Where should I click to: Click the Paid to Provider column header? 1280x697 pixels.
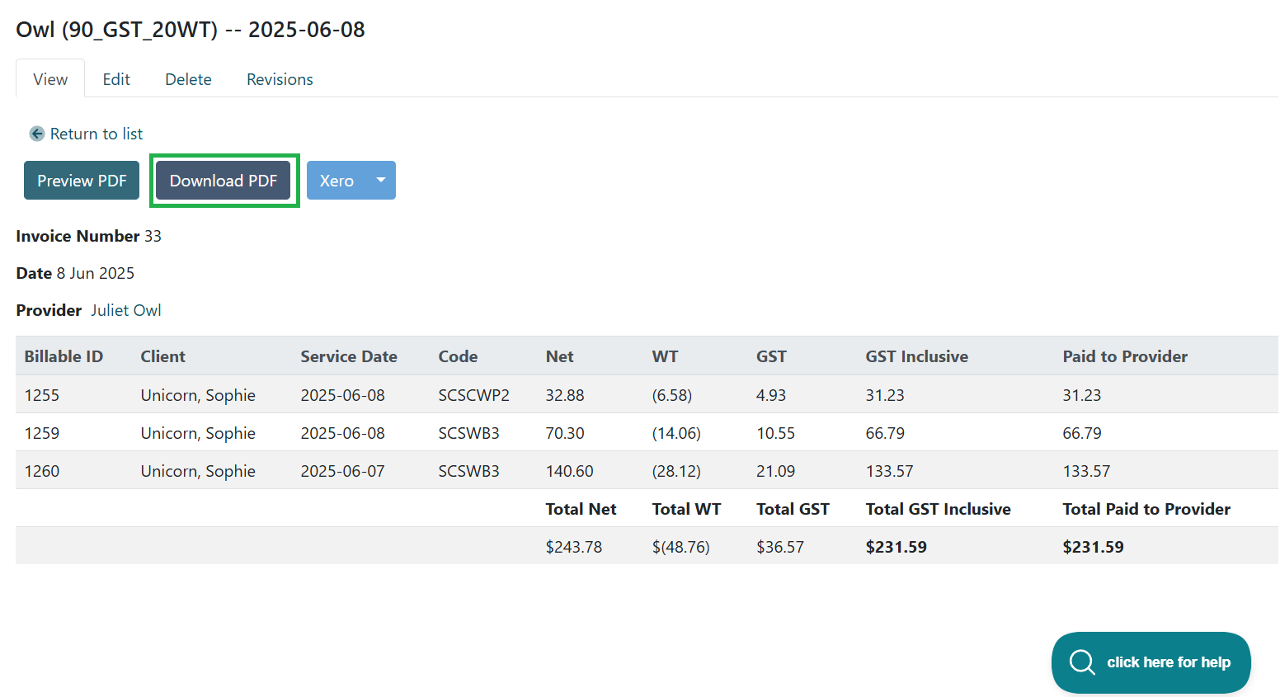pyautogui.click(x=1125, y=356)
